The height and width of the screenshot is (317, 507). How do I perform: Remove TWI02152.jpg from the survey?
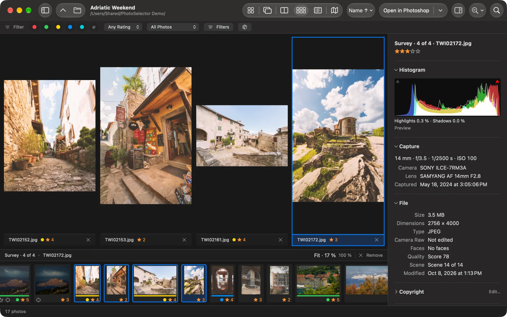(88, 240)
